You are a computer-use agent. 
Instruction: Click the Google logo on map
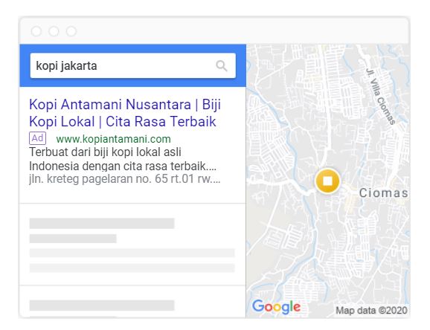[276, 307]
